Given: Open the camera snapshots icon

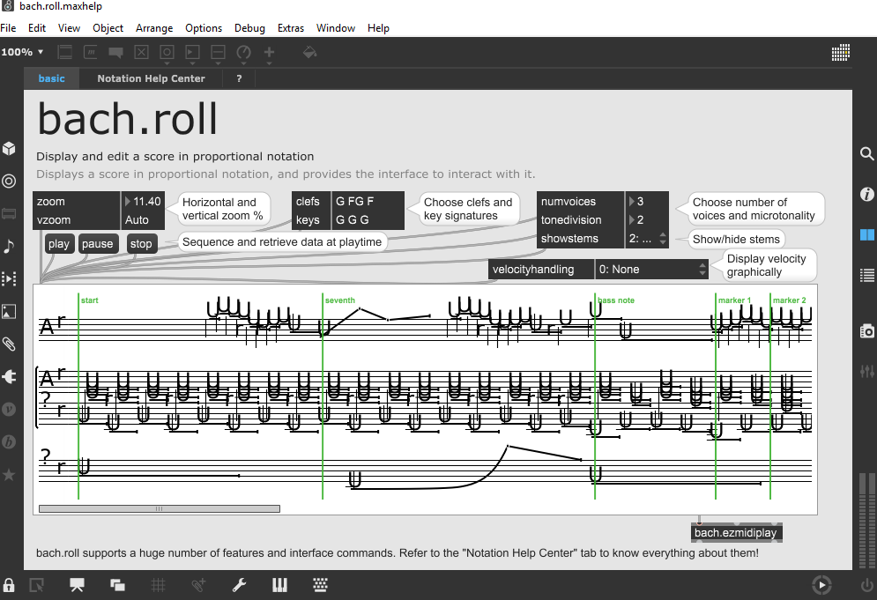Looking at the screenshot, I should click(x=867, y=331).
